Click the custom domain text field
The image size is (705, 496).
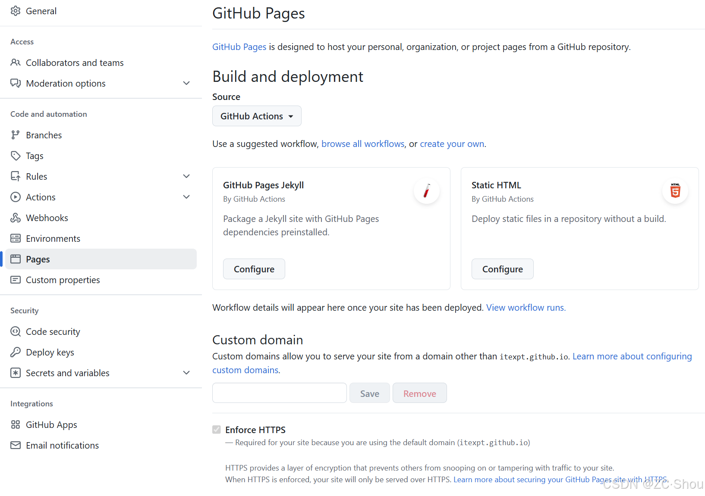(x=279, y=393)
